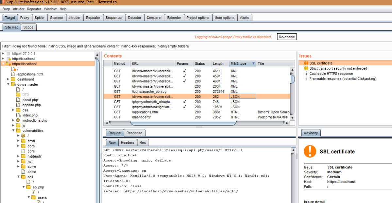The image size is (392, 203).
Task: Click the contents horizontal scrollbar
Action: (183, 123)
